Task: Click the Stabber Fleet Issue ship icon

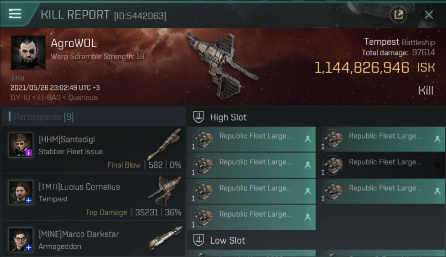Action: coord(164,144)
